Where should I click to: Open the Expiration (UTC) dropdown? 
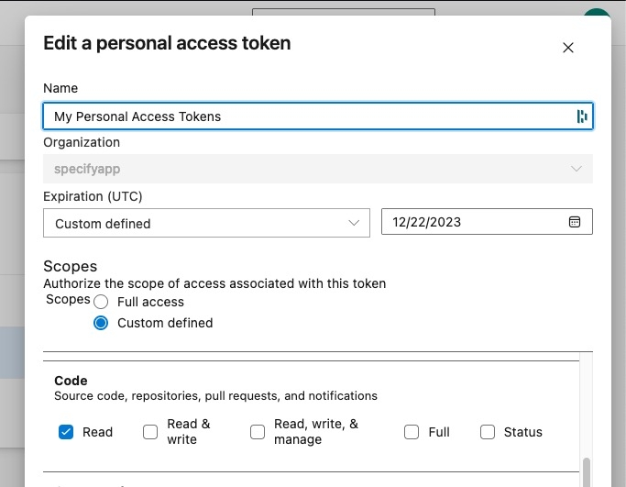tap(205, 223)
